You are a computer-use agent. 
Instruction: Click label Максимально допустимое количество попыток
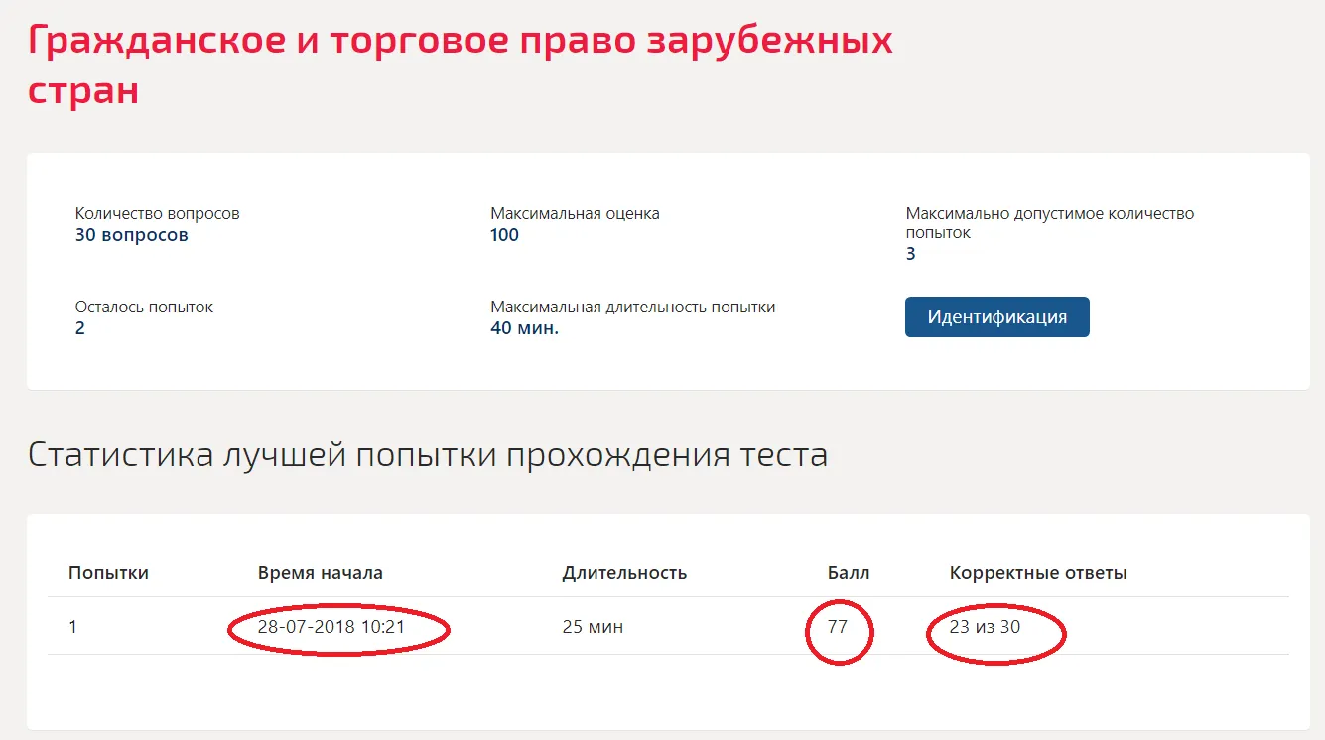point(1050,223)
